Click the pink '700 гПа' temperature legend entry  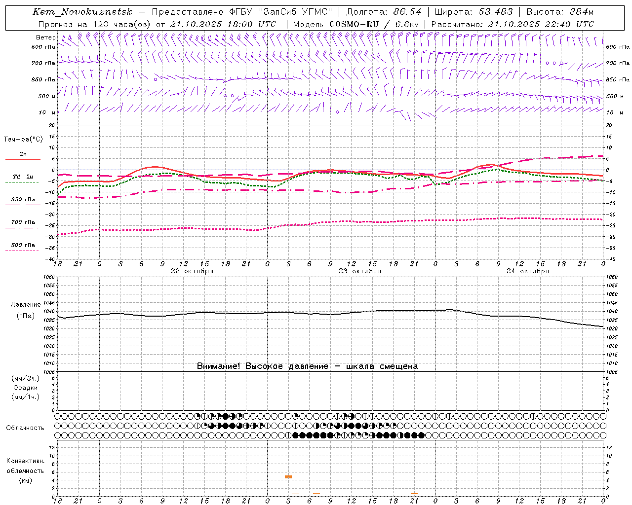tap(23, 222)
